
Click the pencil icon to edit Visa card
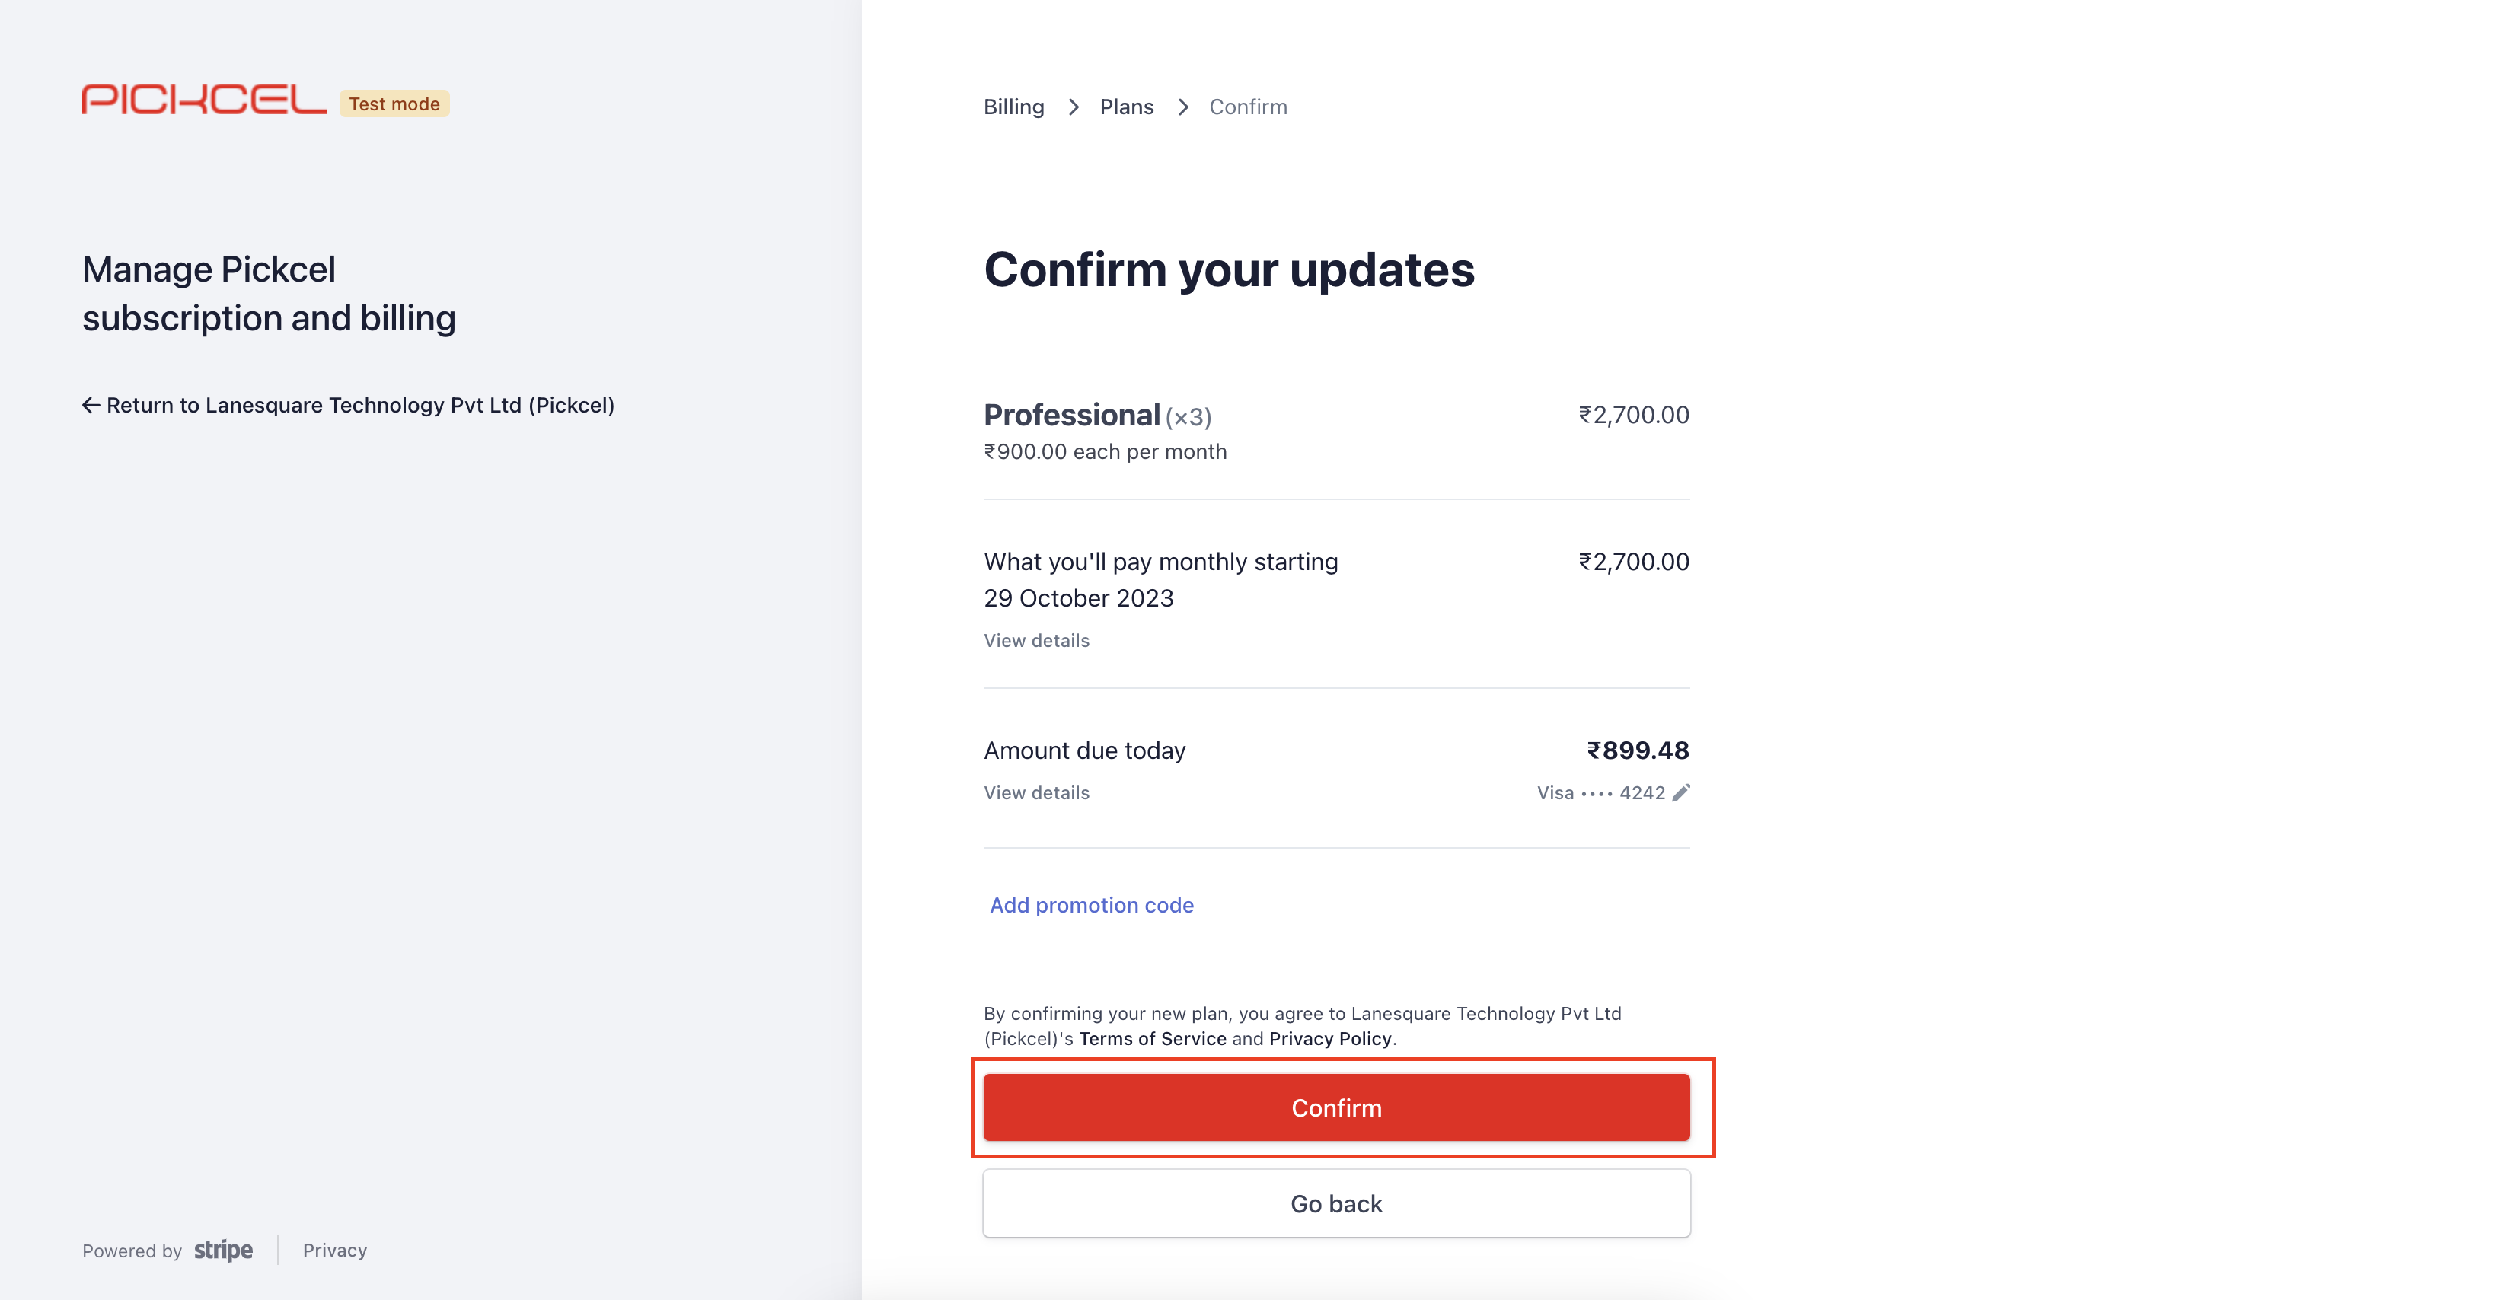click(x=1680, y=793)
